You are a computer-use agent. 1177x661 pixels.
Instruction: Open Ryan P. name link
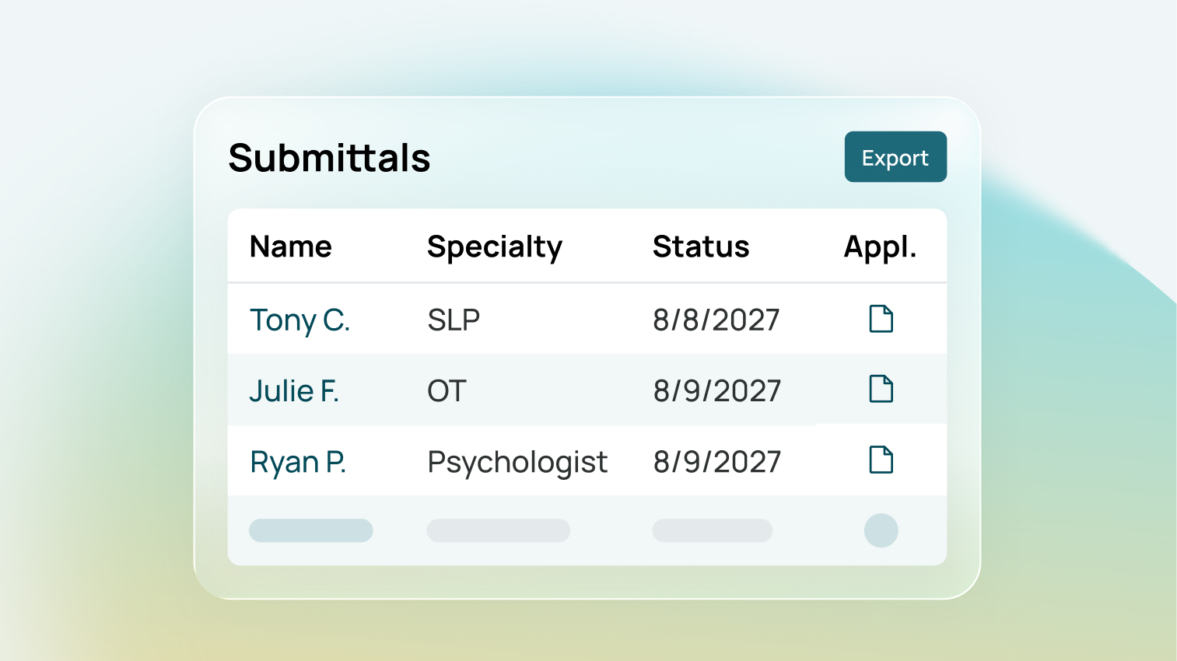tap(298, 463)
